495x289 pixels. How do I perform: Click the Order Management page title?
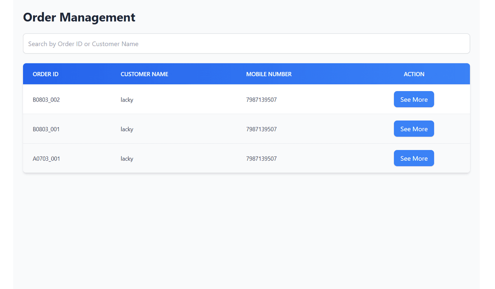[79, 17]
